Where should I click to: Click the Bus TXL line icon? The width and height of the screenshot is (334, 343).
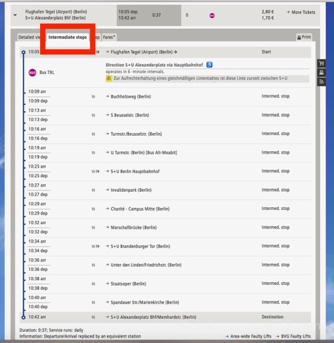tap(33, 72)
